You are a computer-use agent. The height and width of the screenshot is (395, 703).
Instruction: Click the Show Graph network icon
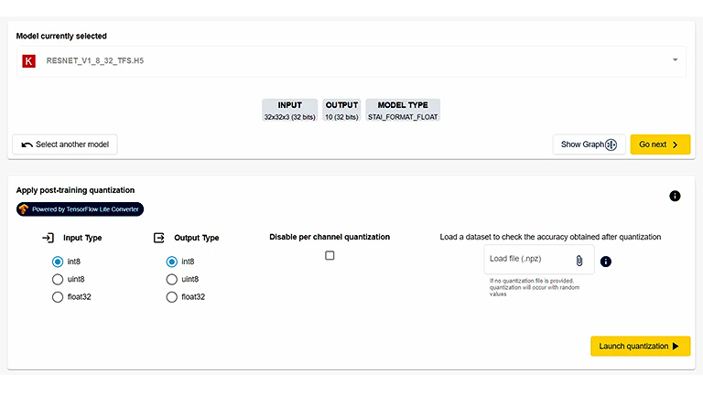click(611, 144)
